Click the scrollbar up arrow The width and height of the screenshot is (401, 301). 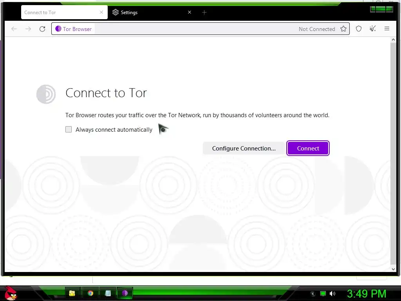click(393, 40)
